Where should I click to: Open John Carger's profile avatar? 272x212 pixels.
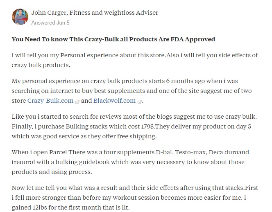(x=20, y=17)
